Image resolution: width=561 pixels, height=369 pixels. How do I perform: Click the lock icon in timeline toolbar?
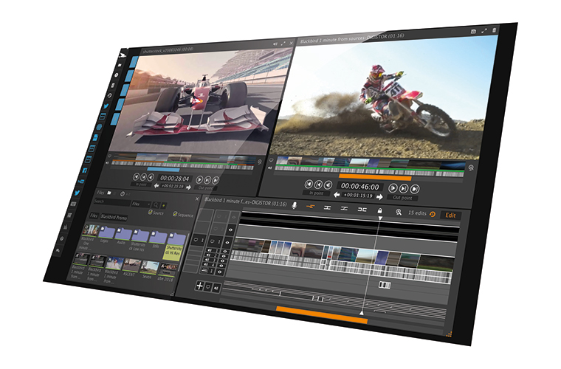[380, 212]
